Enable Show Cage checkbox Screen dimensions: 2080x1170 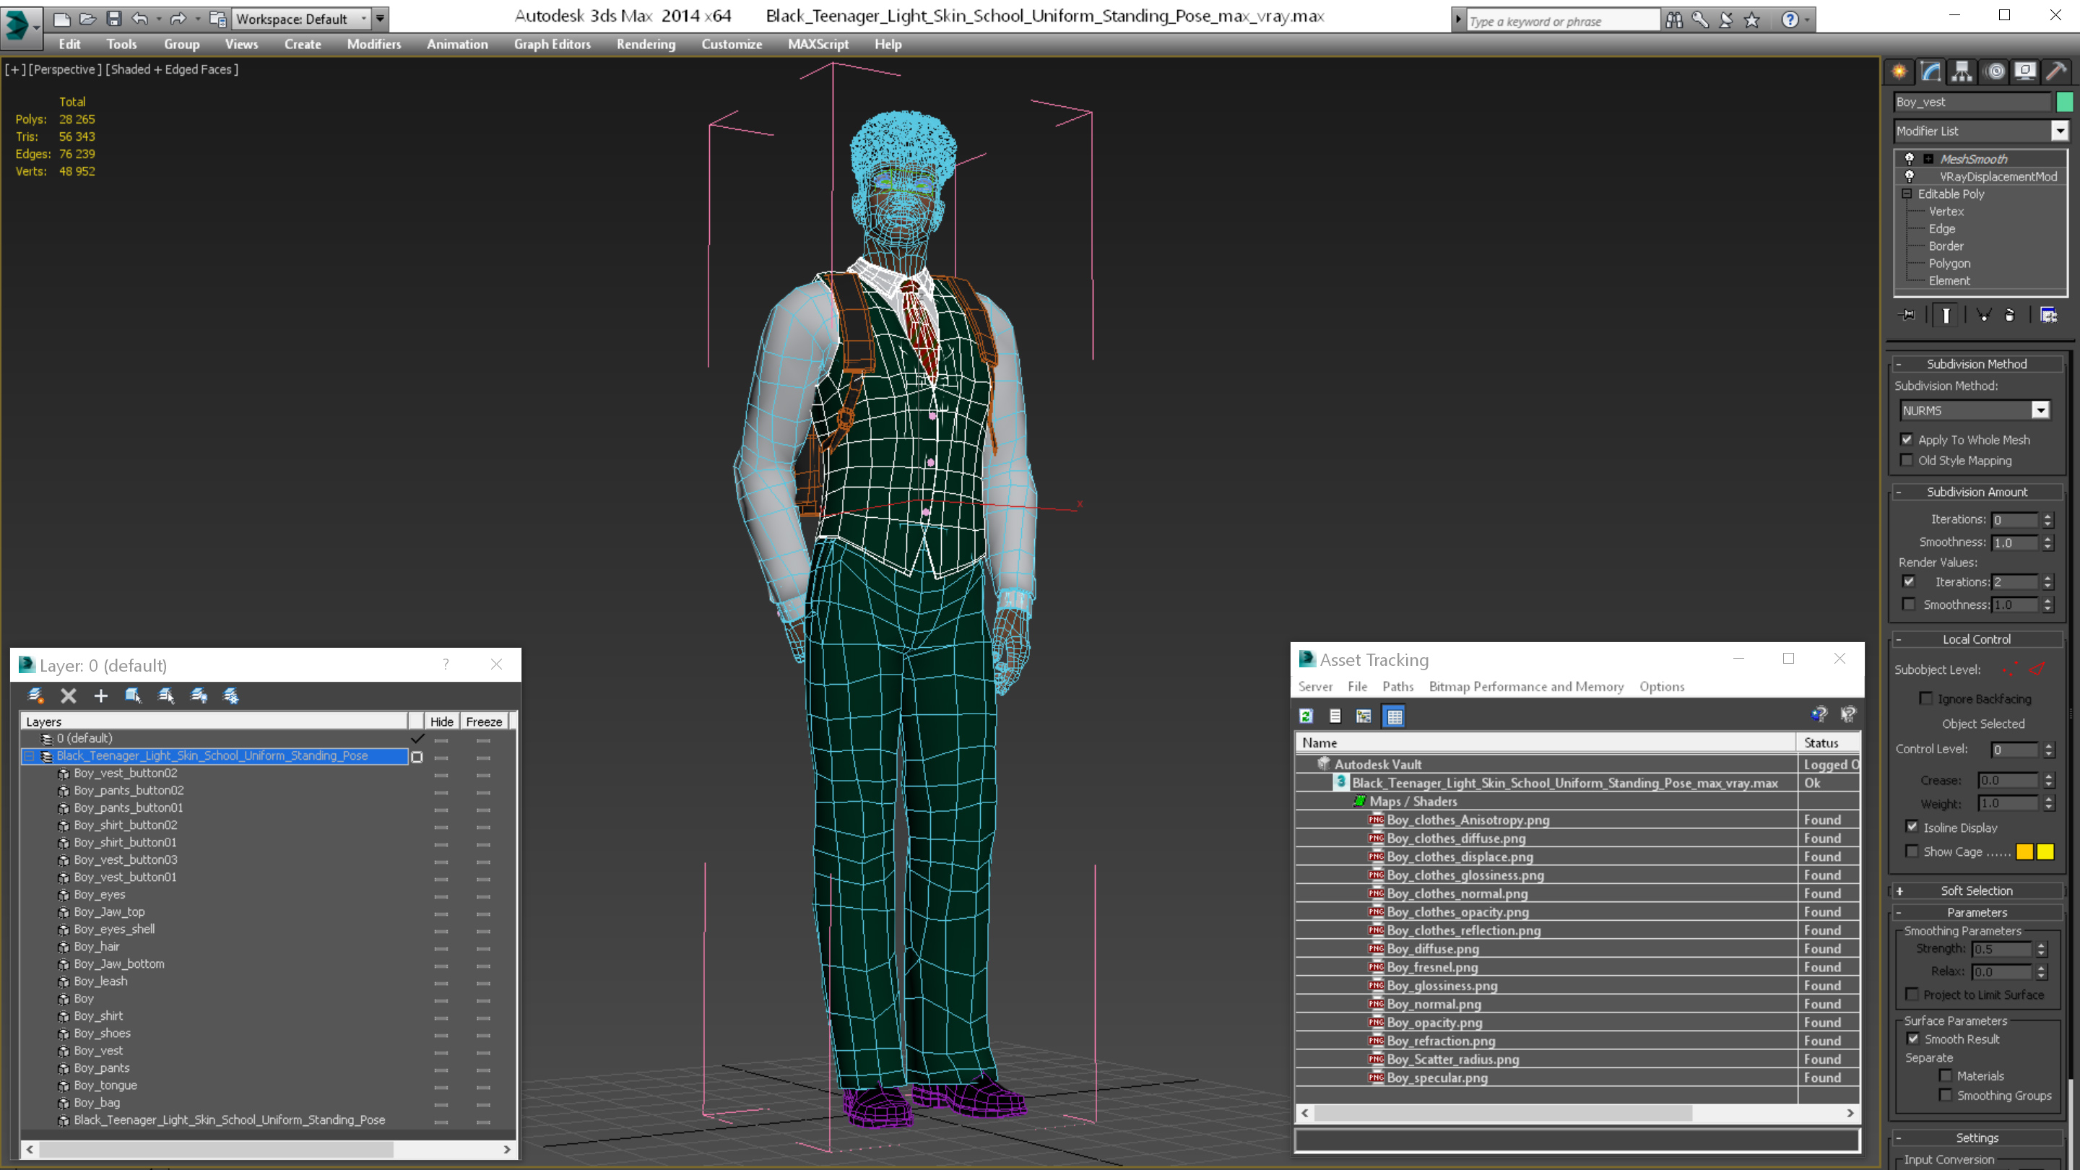[1912, 851]
